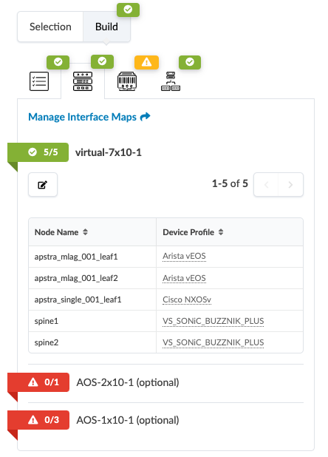Collapse the virtual-7x10-1 section
This screenshot has width=328, height=457.
tap(109, 152)
